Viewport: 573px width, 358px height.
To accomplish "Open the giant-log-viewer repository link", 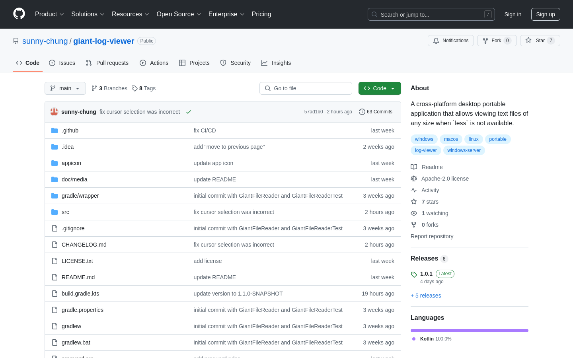I will coord(103,41).
